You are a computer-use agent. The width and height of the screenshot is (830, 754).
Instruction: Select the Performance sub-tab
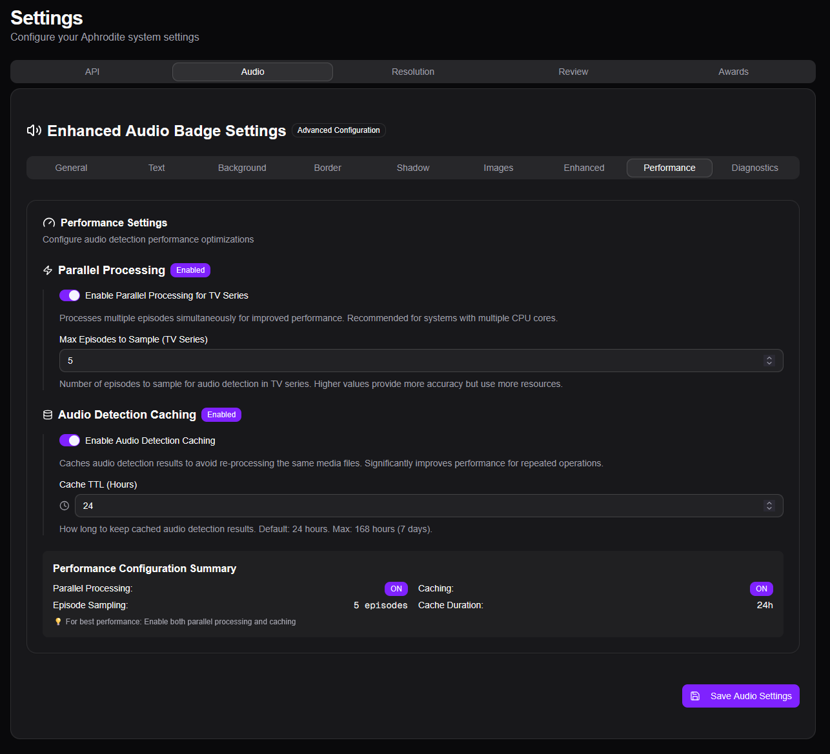point(669,168)
